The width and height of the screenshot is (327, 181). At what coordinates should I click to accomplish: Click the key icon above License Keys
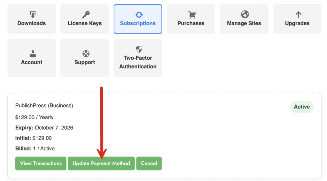pyautogui.click(x=85, y=14)
